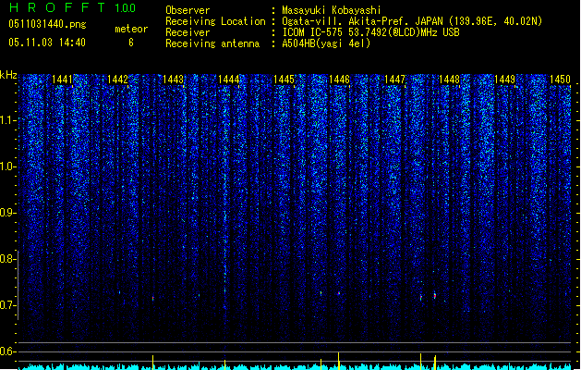Click the Receiver field label
This screenshot has width=581, height=370.
[x=188, y=32]
